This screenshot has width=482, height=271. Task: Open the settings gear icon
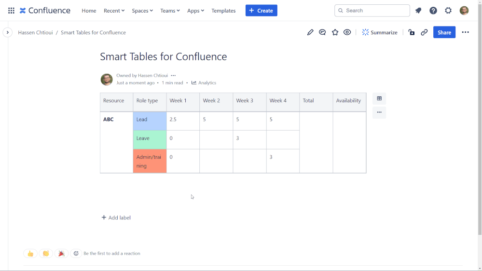click(448, 11)
